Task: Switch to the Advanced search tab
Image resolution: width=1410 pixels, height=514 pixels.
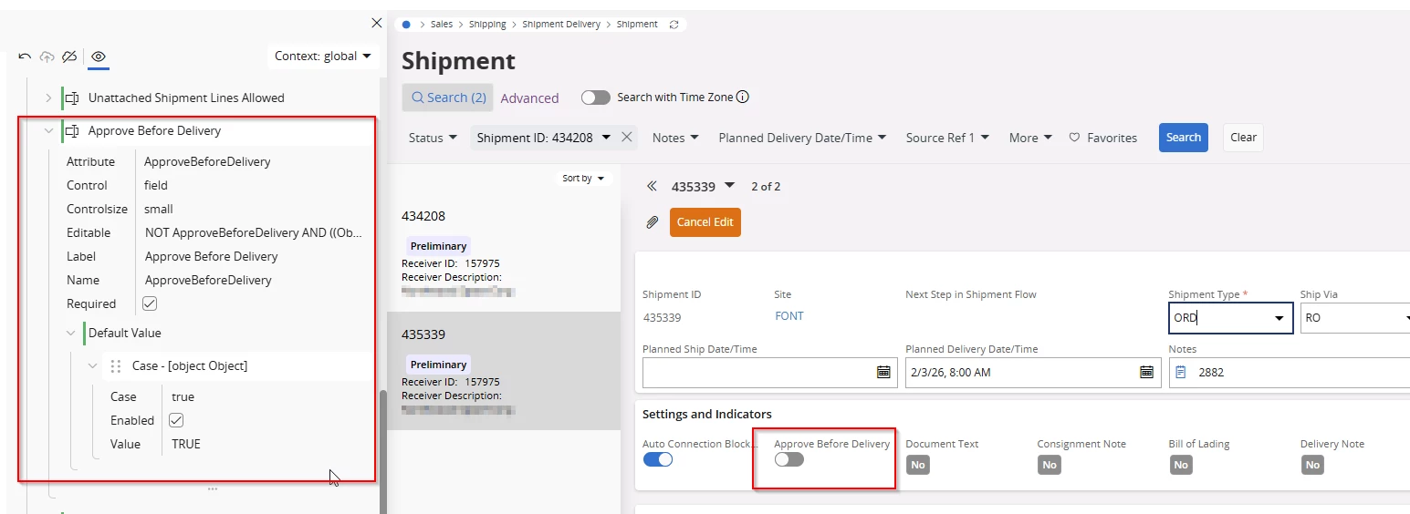Action: point(529,98)
